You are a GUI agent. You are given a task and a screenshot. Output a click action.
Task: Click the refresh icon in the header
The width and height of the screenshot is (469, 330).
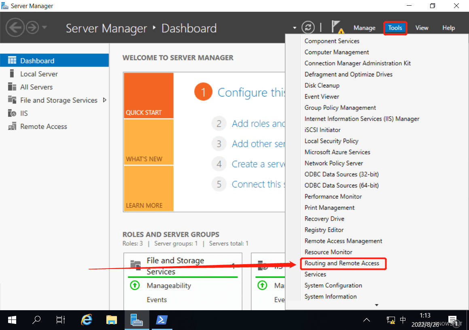308,27
